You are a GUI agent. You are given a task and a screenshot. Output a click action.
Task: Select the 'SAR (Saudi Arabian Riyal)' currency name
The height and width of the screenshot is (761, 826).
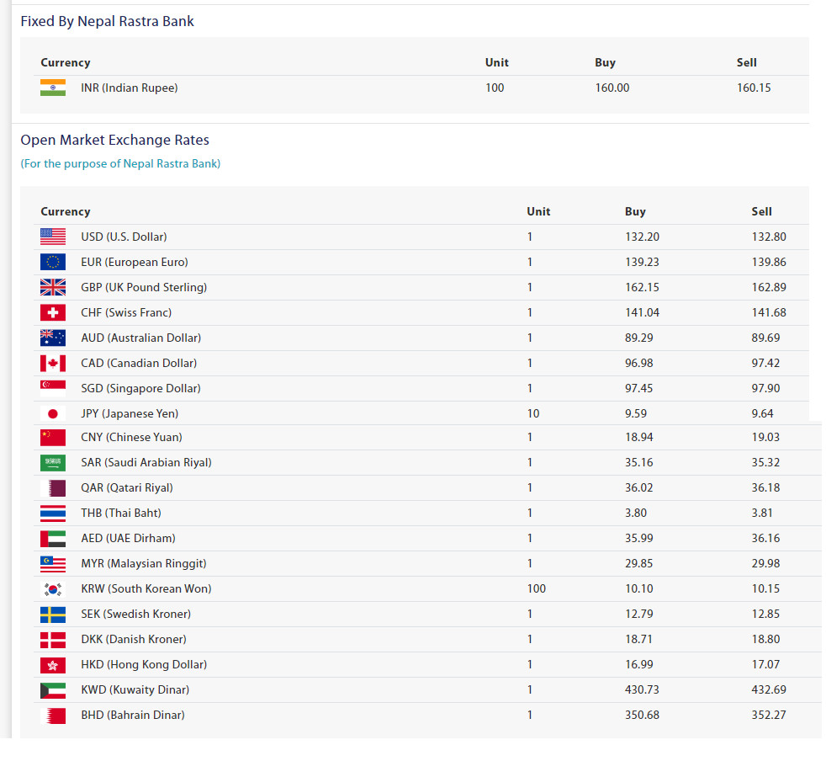tap(146, 463)
